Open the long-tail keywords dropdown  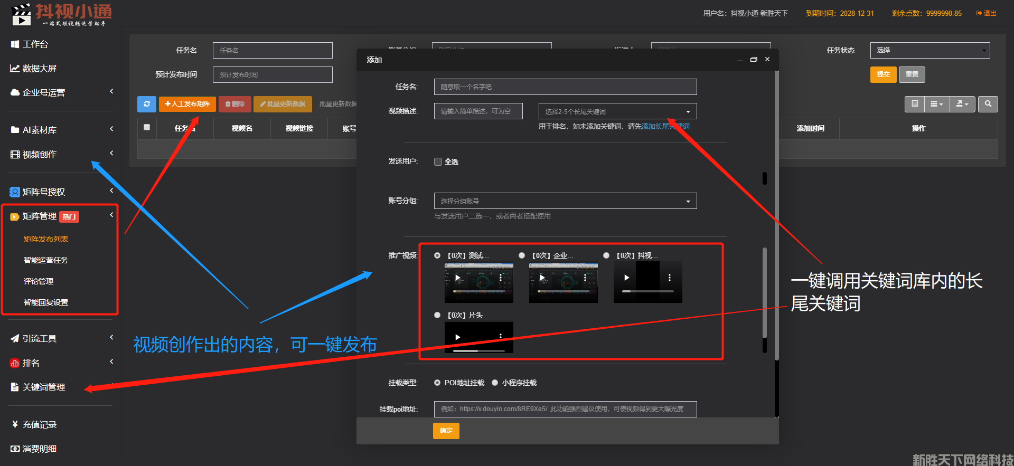[617, 111]
